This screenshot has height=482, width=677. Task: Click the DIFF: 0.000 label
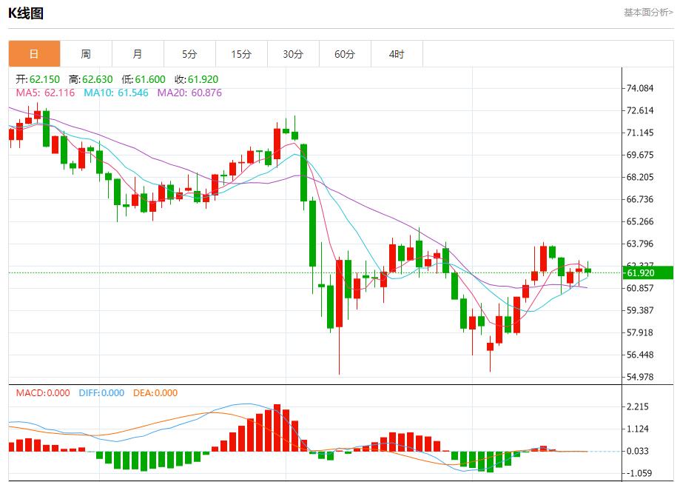(x=101, y=393)
